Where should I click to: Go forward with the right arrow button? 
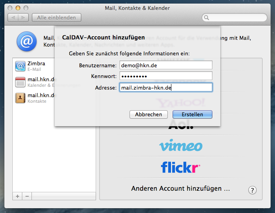pos(24,18)
